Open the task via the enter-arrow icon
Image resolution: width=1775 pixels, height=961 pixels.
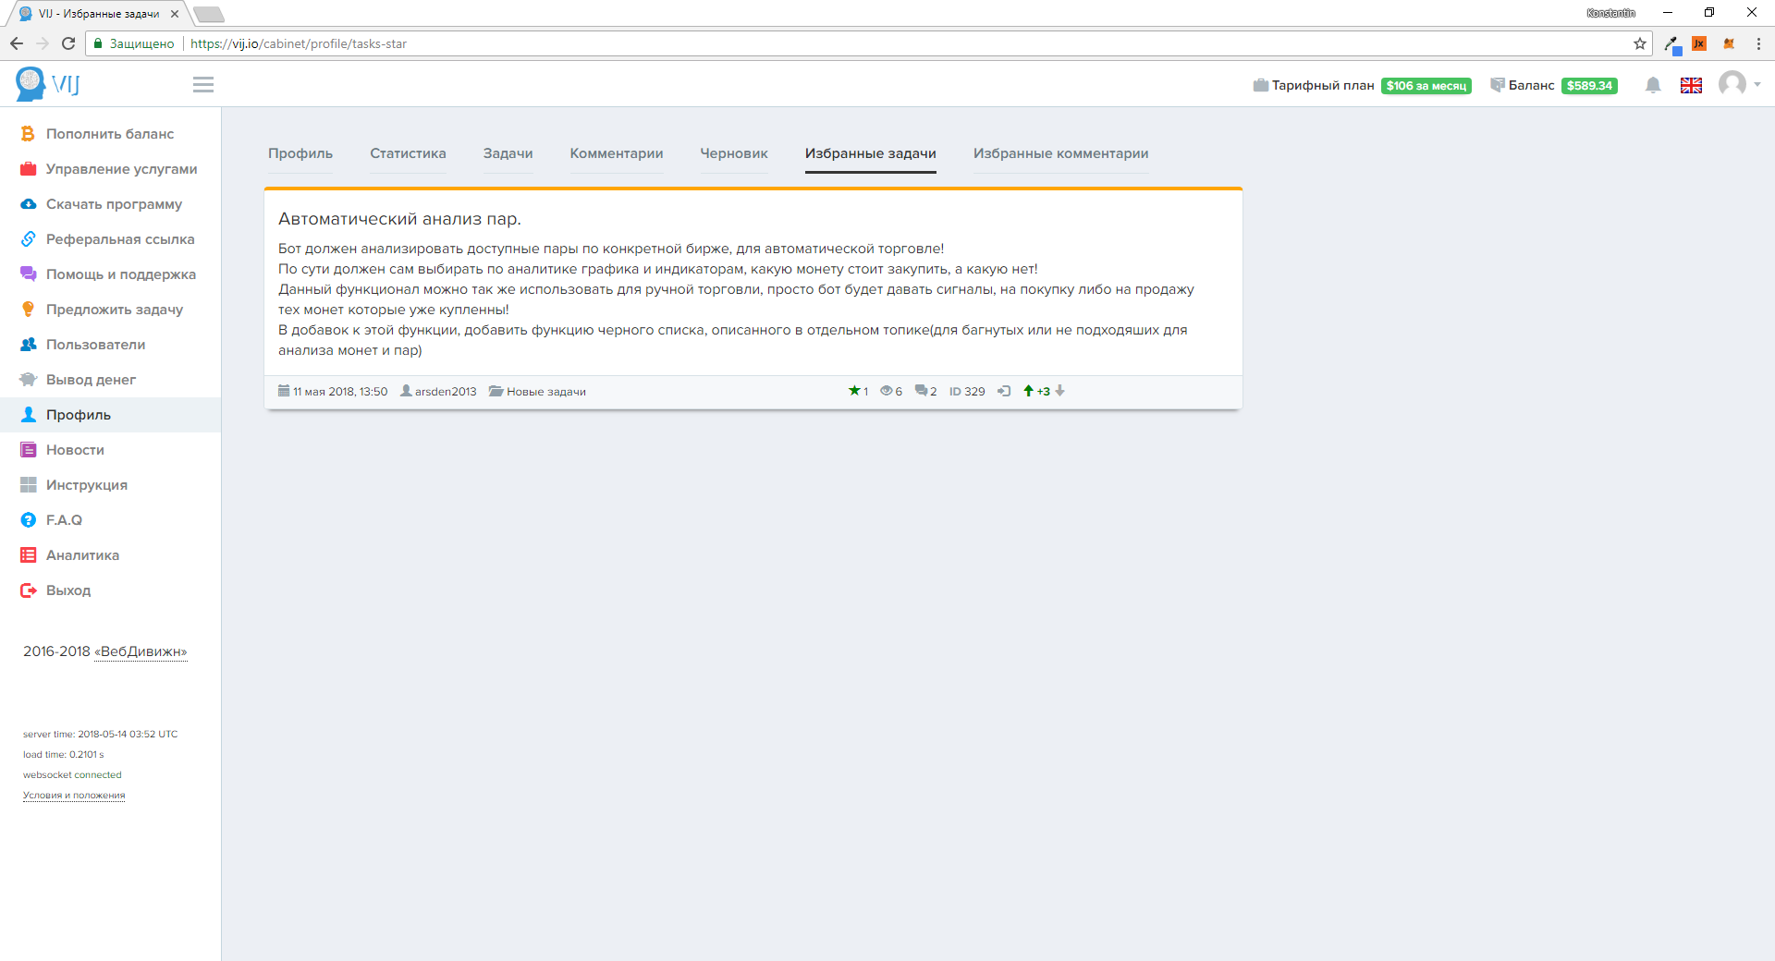pos(1004,391)
